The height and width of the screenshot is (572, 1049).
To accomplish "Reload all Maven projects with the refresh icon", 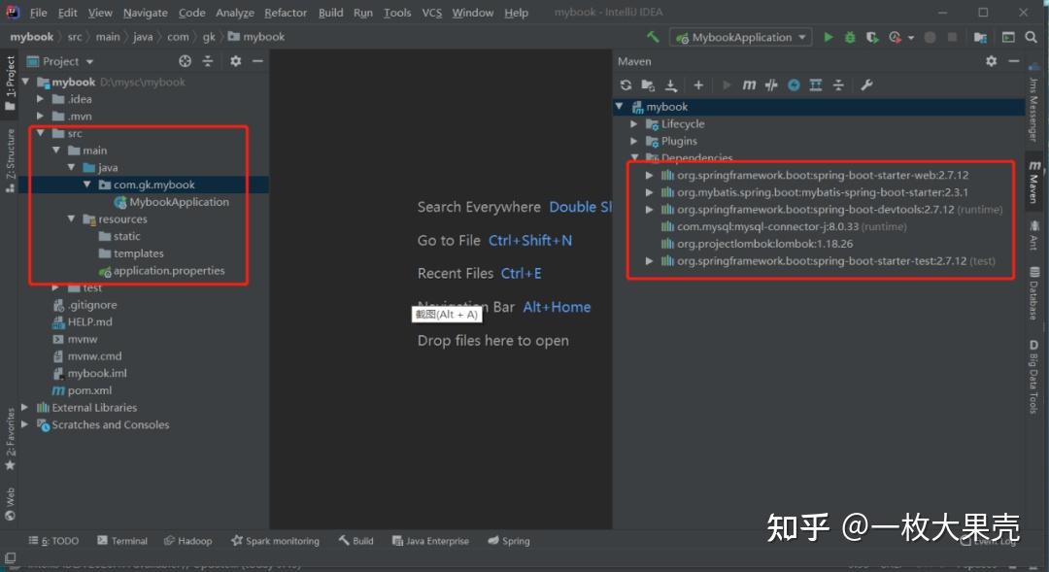I will 626,84.
